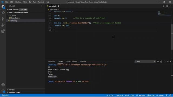173x97 pixels.
Task: Open the Manage gear icon
Action: click(x=3, y=91)
